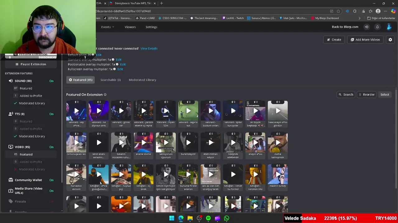The height and width of the screenshot is (223, 398).
Task: Switch to the Featured (85) tab
Action: pos(81,80)
